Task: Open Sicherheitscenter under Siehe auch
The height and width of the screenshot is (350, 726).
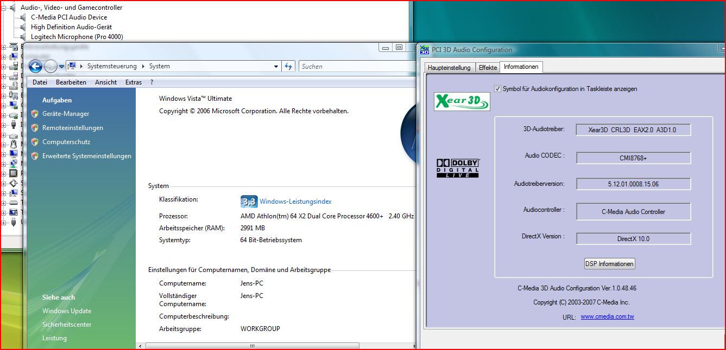Action: click(x=67, y=325)
